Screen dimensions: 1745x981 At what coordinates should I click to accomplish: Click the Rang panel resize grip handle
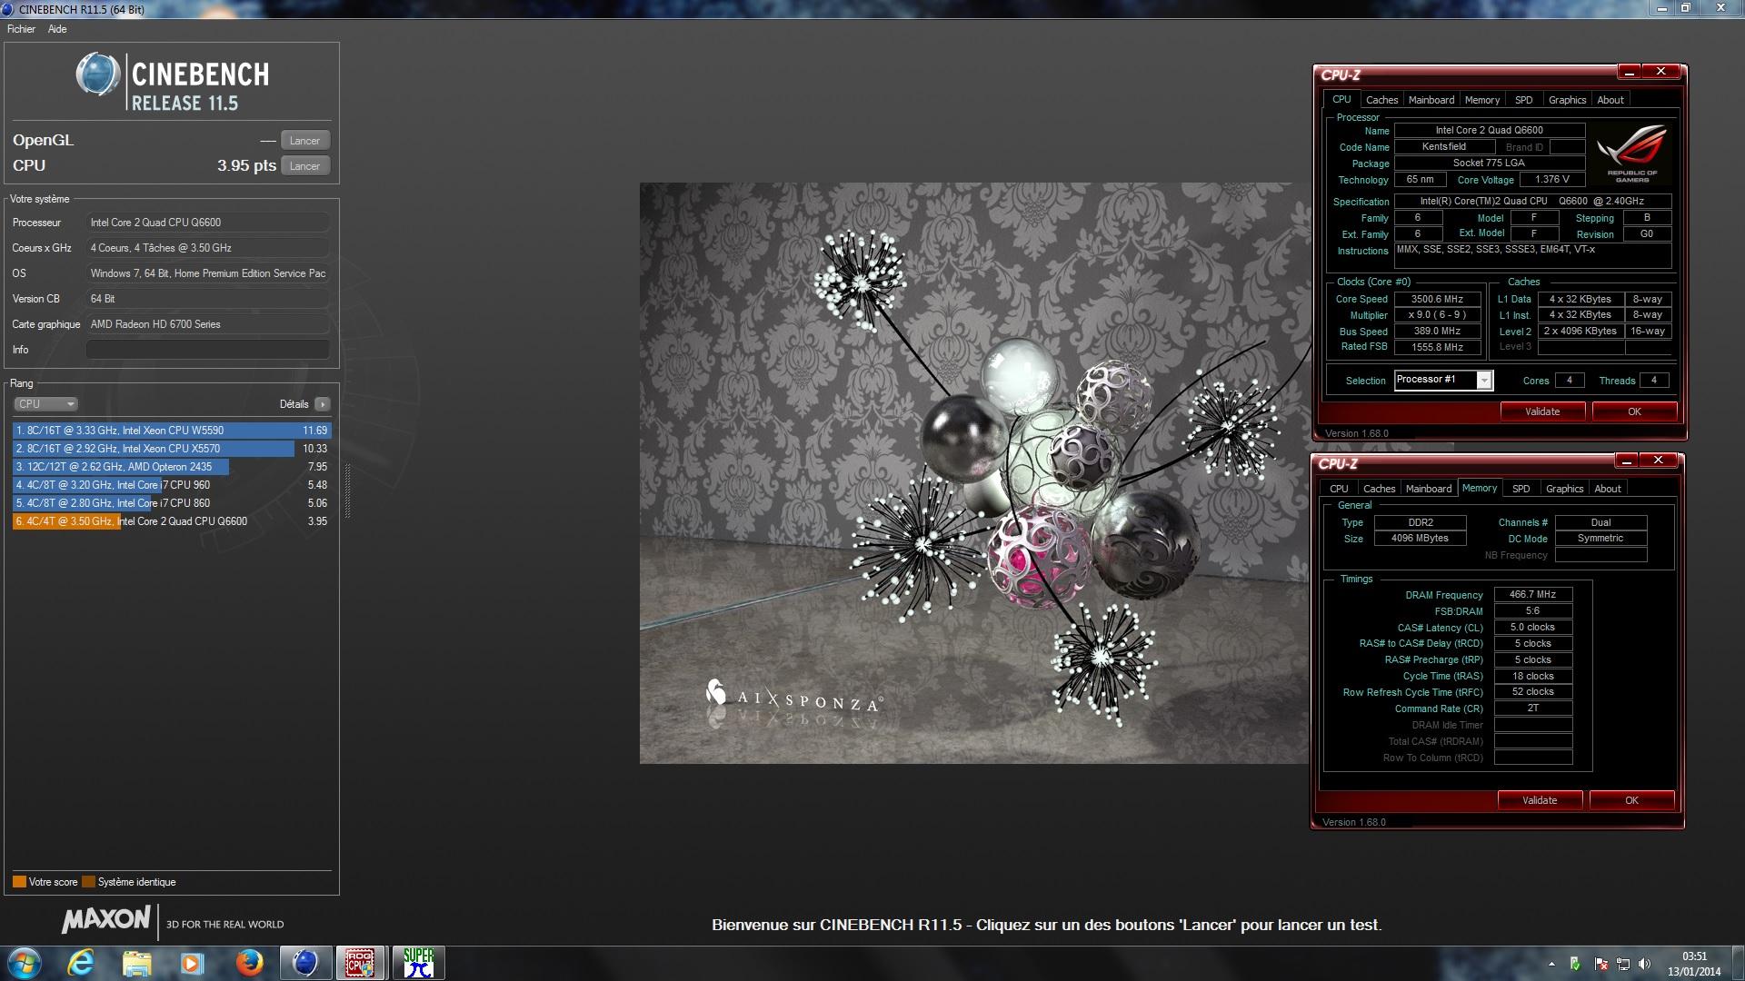tap(346, 490)
